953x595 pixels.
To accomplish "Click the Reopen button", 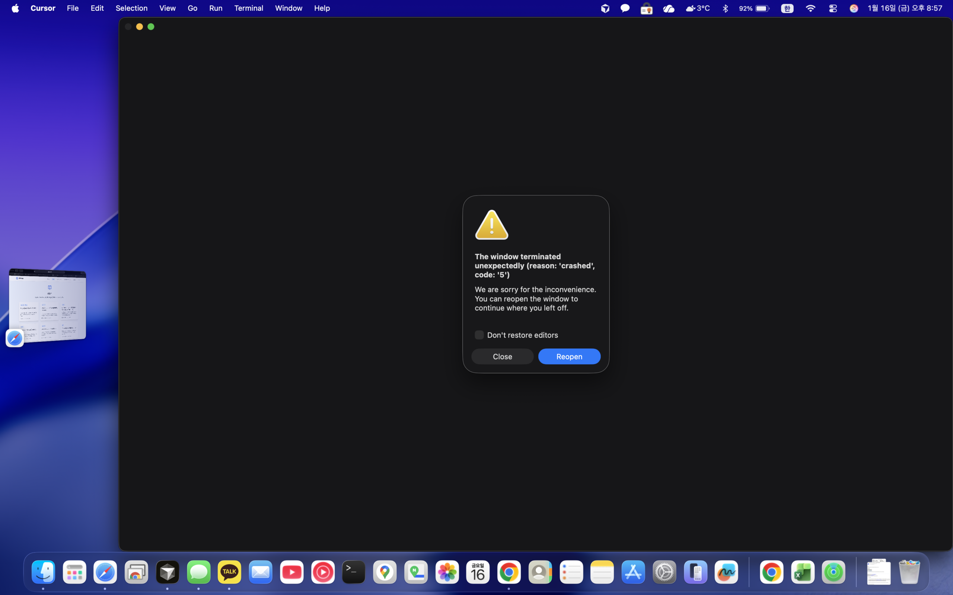I will click(569, 357).
